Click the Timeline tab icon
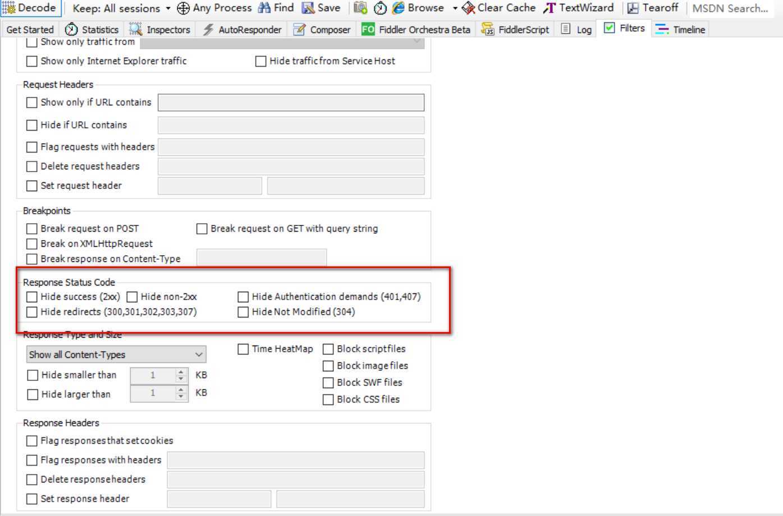Image resolution: width=783 pixels, height=516 pixels. coord(662,29)
